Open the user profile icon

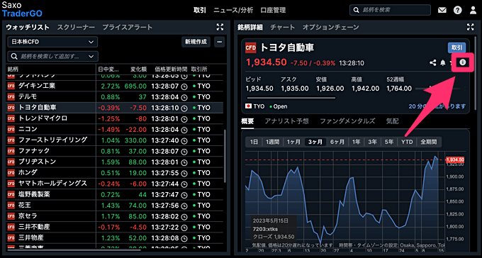point(473,10)
